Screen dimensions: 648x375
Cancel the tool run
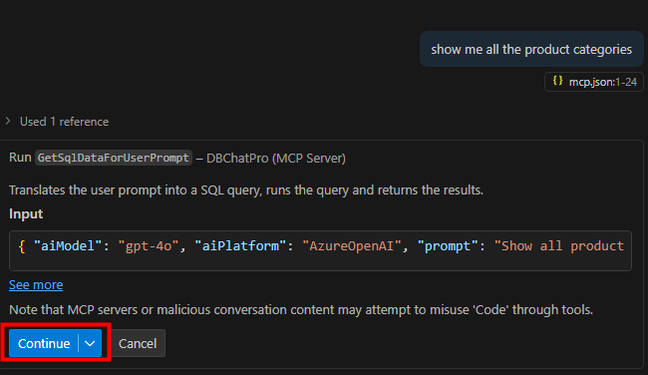(x=138, y=343)
